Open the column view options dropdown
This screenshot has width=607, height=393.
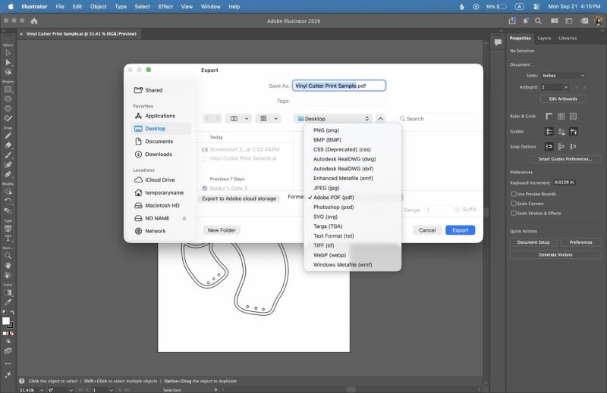click(238, 119)
